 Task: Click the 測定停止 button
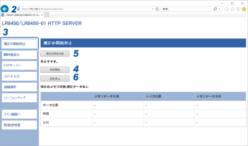click(x=55, y=79)
